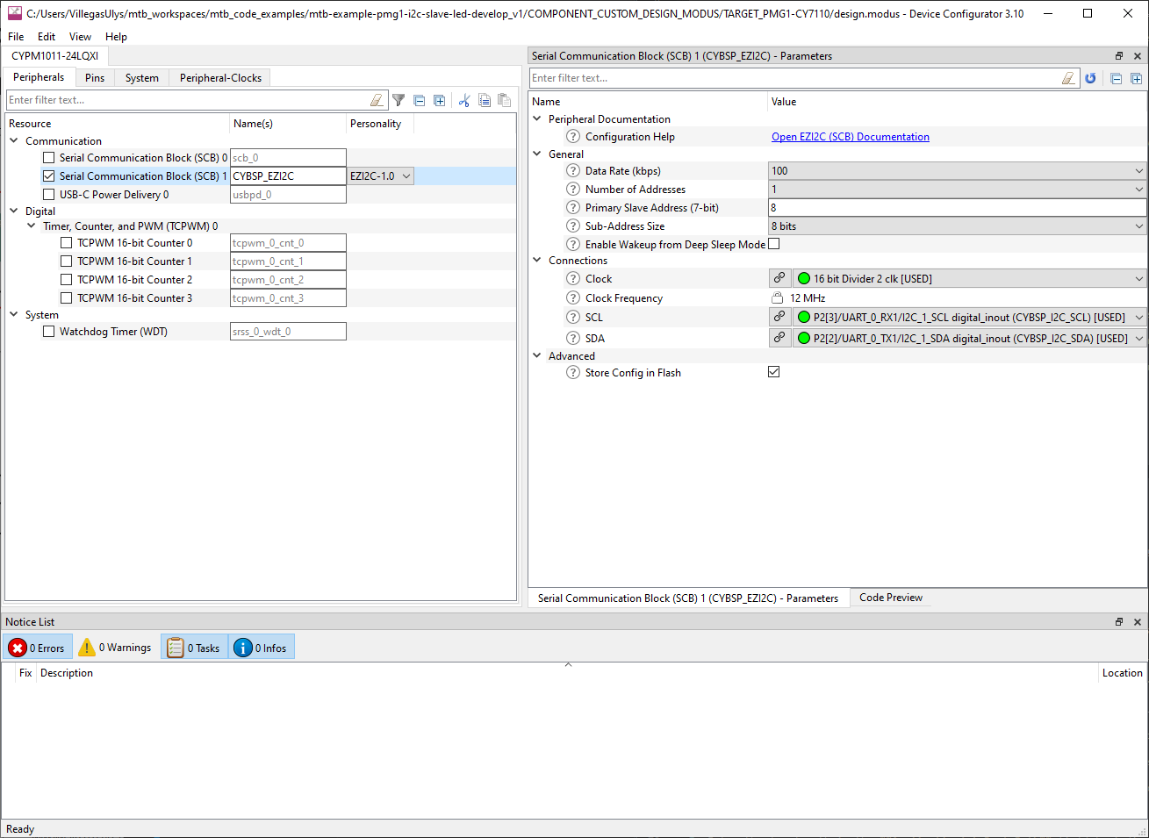This screenshot has width=1149, height=838.
Task: Switch to the System tab
Action: click(x=142, y=78)
